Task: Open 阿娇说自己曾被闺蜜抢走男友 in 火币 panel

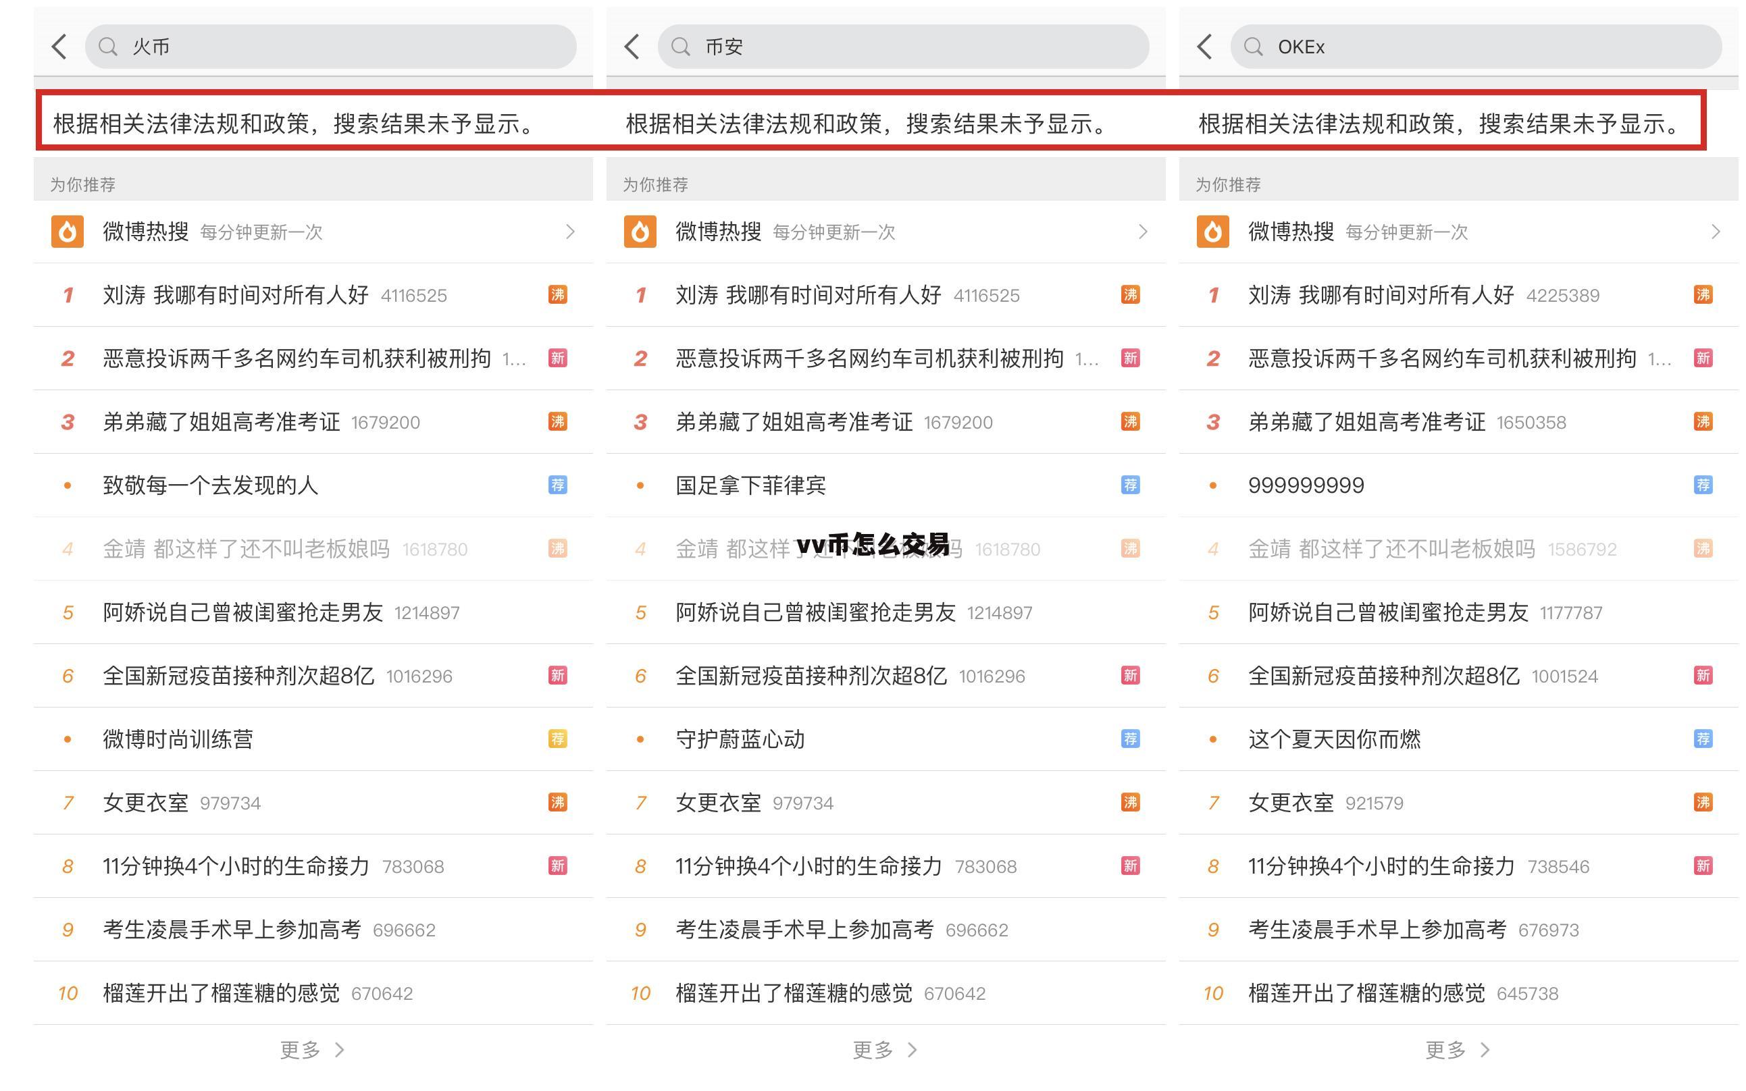Action: coord(242,612)
